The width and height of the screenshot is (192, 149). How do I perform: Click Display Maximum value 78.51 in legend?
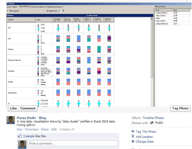175,24
